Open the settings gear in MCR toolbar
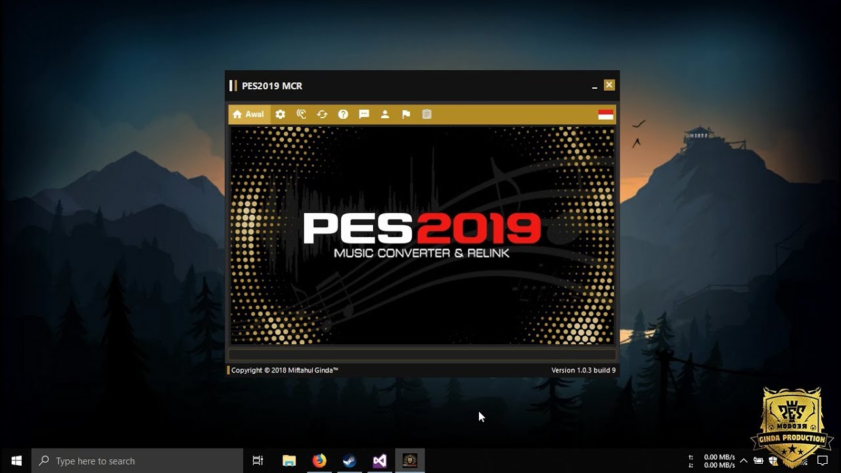 [x=281, y=114]
